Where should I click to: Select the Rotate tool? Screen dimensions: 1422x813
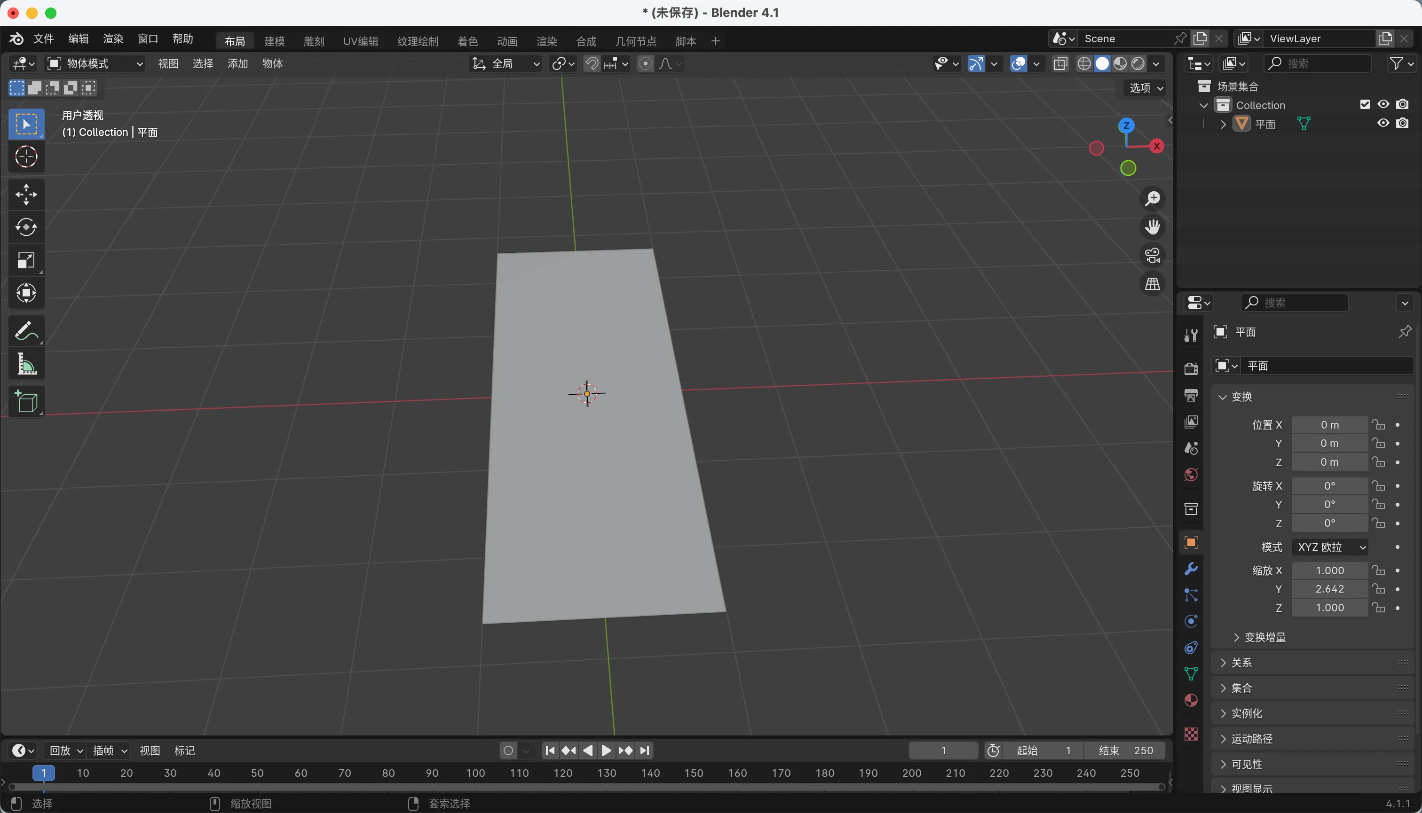click(x=26, y=227)
